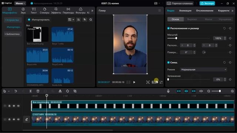Enter fullscreen preview mode
This screenshot has width=237, height=133.
point(161,82)
